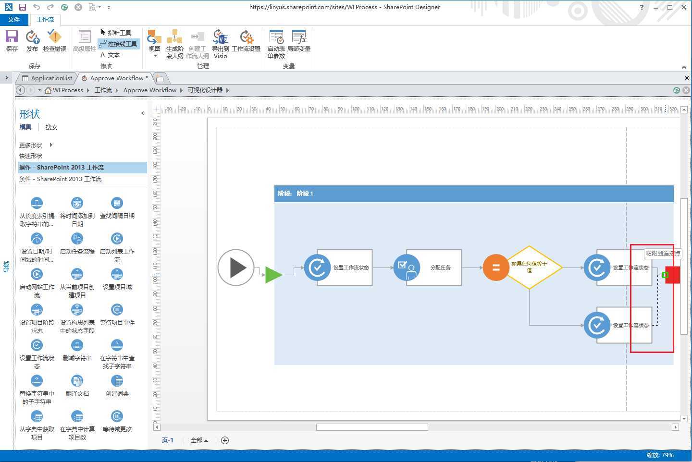Switch to 搜索 search tab
The width and height of the screenshot is (692, 462).
pyautogui.click(x=51, y=127)
